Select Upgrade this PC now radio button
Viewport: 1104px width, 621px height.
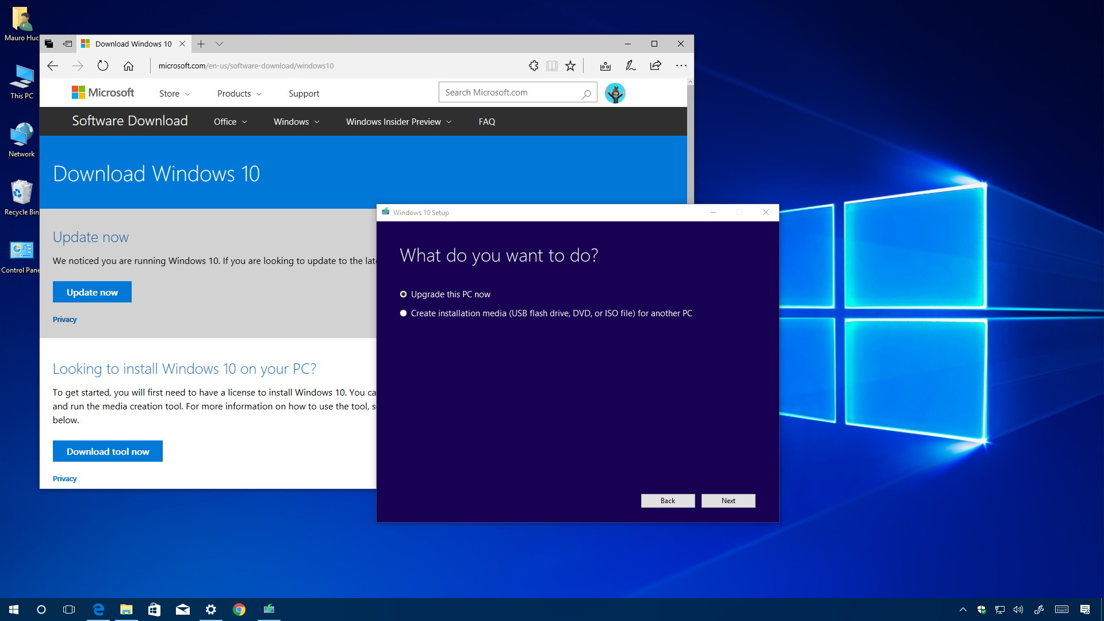tap(404, 294)
